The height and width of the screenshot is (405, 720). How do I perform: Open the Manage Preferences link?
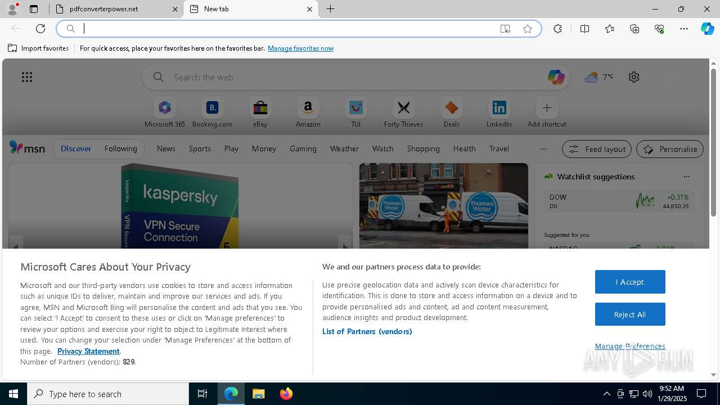pyautogui.click(x=630, y=346)
